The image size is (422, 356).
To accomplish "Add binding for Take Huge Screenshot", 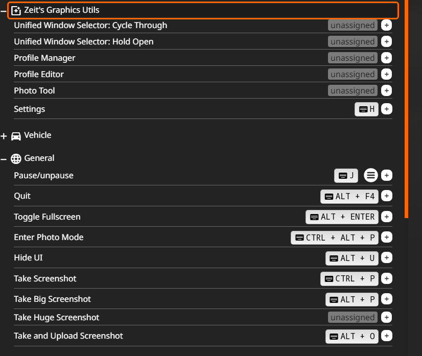I will click(387, 318).
